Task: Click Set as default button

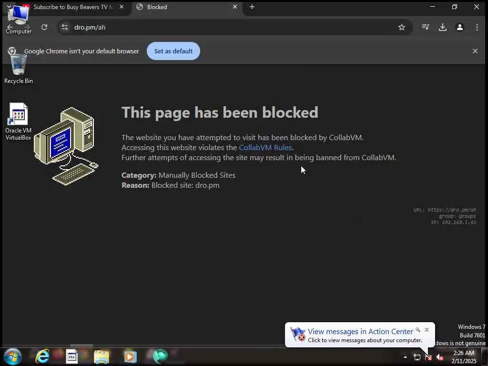Action: [173, 51]
